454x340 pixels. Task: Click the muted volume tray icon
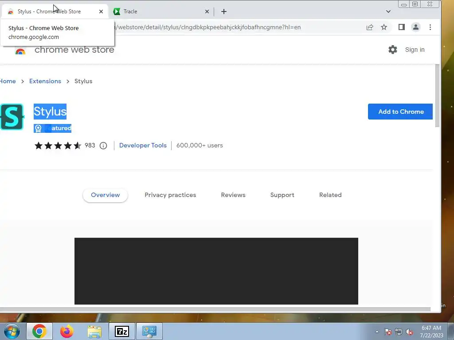(x=409, y=332)
